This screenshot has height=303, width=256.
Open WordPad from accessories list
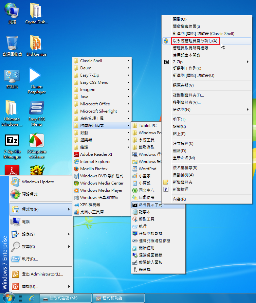(x=146, y=169)
